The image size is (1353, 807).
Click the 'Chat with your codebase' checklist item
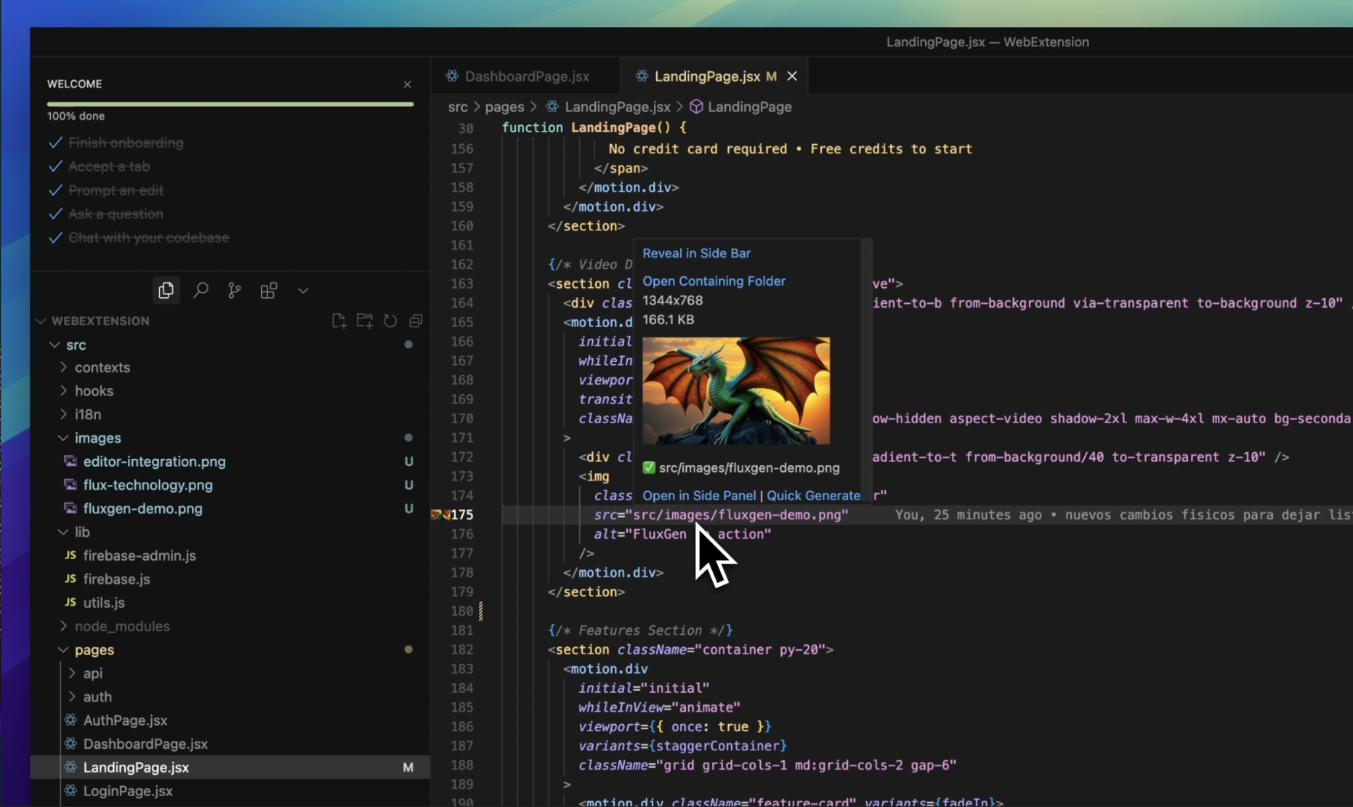coord(148,238)
